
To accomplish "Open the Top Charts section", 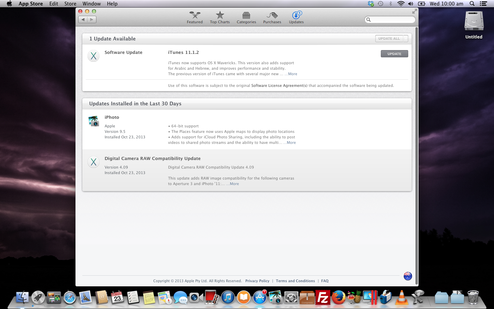I will (x=220, y=18).
